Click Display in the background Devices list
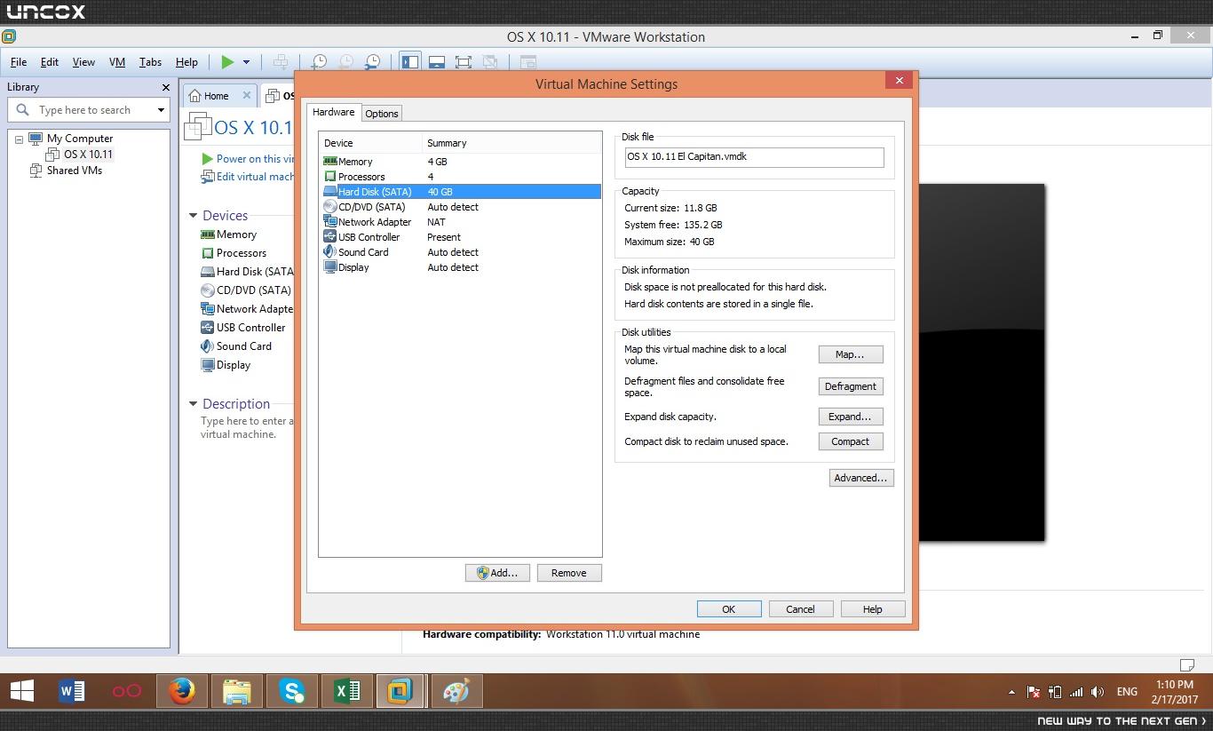The width and height of the screenshot is (1213, 731). 234,365
